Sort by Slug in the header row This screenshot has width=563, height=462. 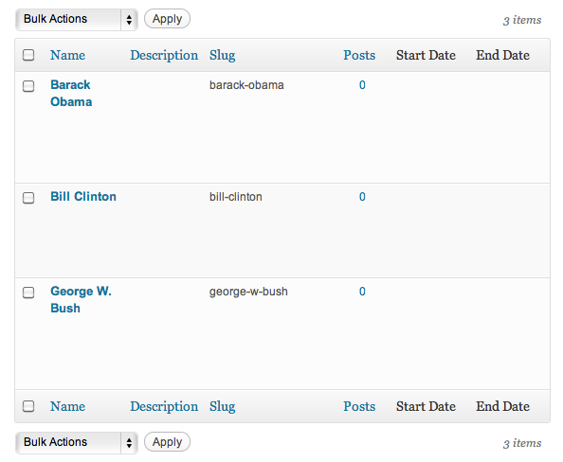point(222,55)
